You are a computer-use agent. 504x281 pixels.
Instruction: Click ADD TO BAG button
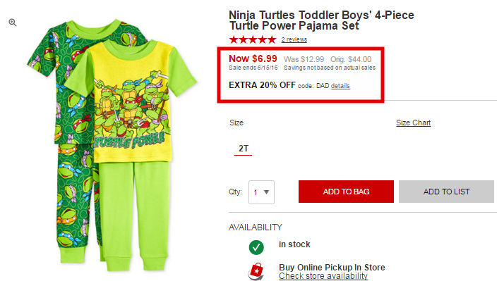click(346, 192)
